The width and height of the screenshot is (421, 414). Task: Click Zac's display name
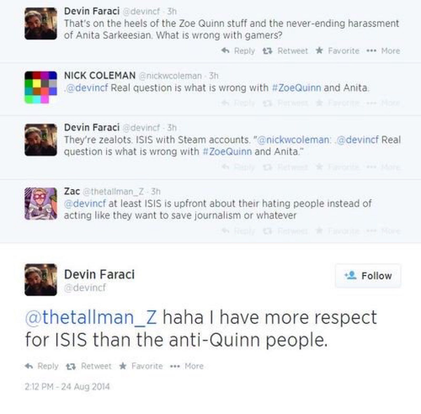(x=72, y=191)
